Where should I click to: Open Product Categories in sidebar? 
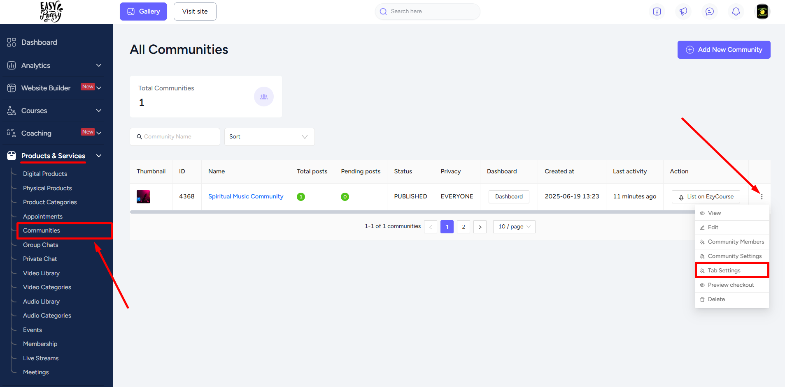point(50,202)
